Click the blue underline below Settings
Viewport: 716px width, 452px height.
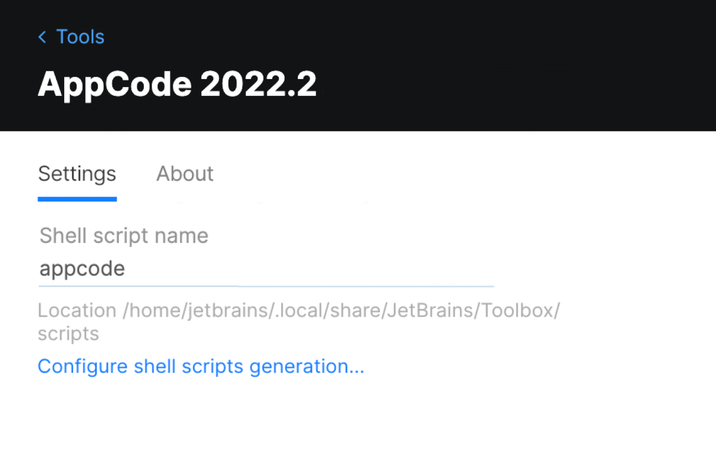point(77,199)
